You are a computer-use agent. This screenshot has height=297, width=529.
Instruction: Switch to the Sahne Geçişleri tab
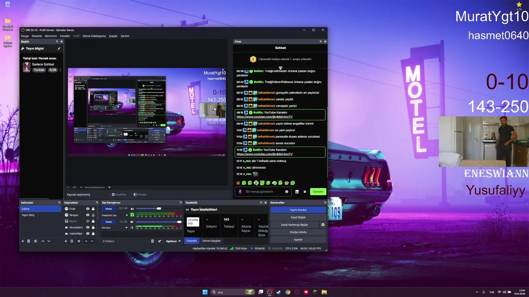click(211, 241)
